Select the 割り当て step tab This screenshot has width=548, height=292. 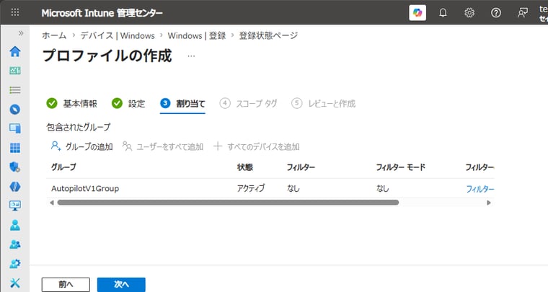click(x=182, y=104)
